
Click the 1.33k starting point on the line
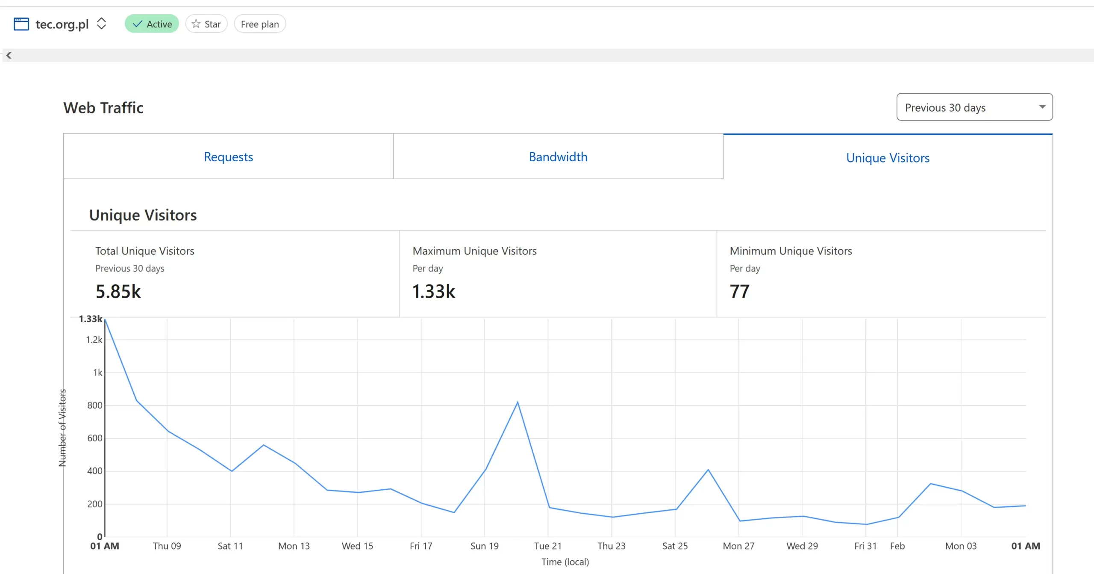105,320
